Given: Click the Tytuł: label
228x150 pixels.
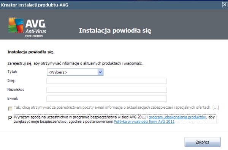Looking at the screenshot, I should click(13, 72).
